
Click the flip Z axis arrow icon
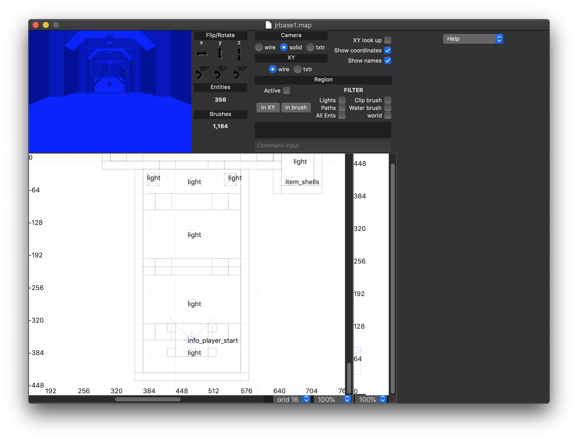click(239, 54)
